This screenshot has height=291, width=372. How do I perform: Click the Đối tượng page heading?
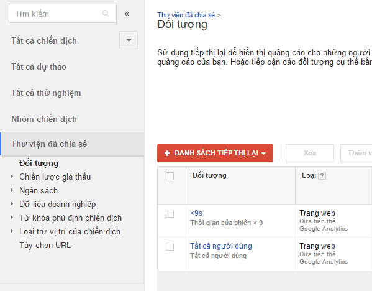click(182, 24)
